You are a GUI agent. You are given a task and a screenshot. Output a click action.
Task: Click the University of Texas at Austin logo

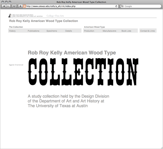tap(25, 16)
